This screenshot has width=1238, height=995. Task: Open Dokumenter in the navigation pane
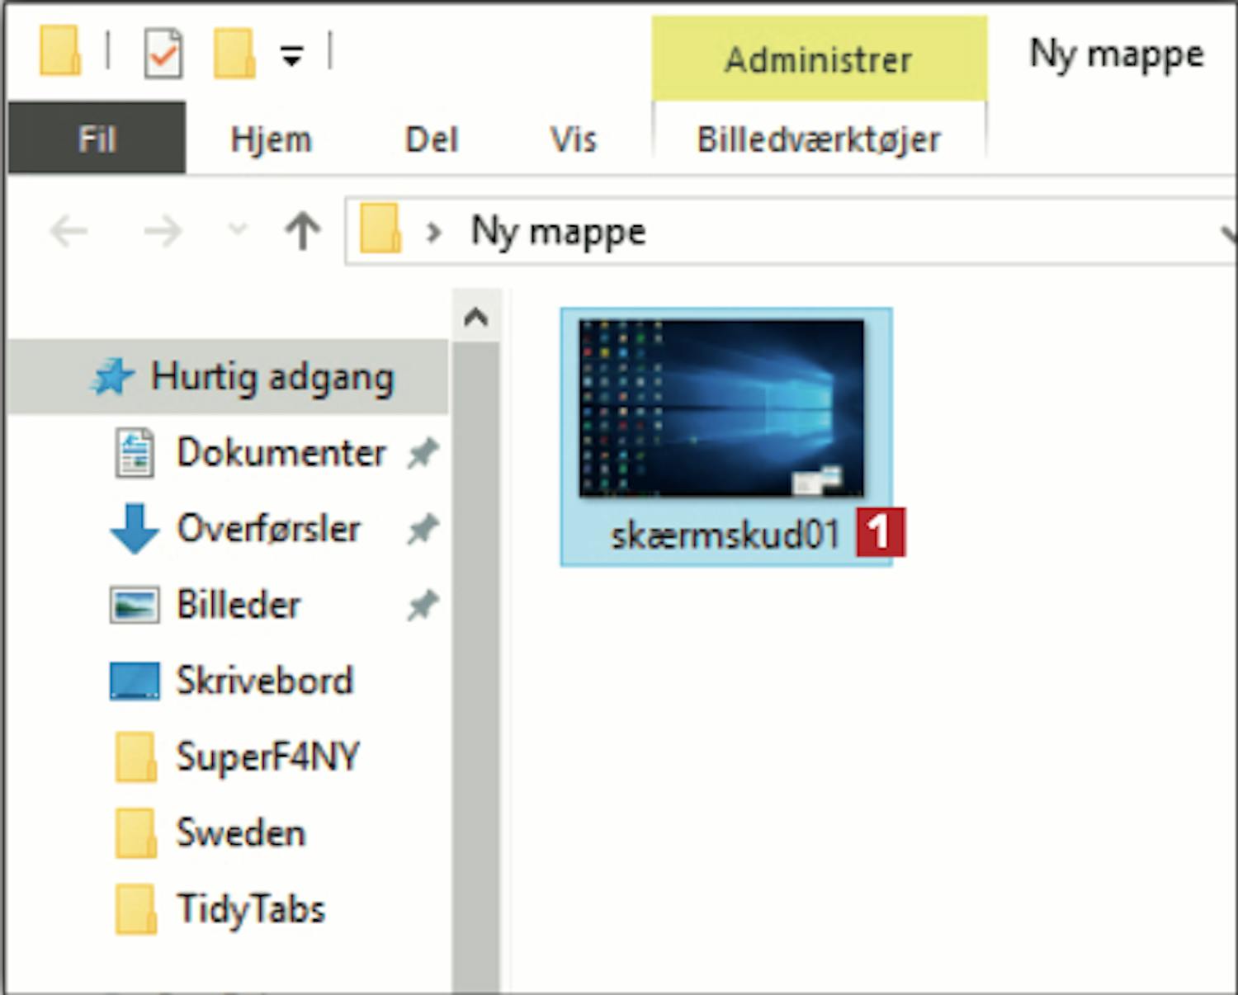281,453
